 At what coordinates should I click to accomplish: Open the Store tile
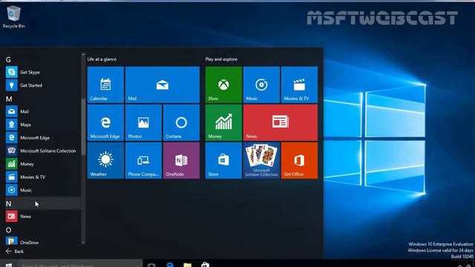223,160
